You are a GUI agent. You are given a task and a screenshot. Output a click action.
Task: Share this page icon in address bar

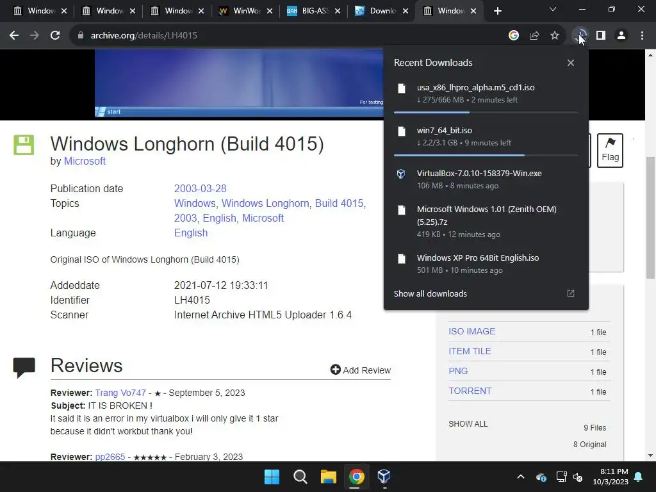534,36
